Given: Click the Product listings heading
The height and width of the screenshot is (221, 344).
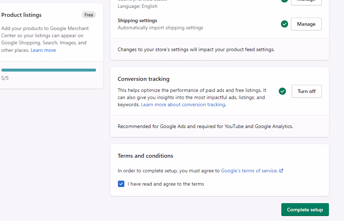Looking at the screenshot, I should (x=21, y=15).
